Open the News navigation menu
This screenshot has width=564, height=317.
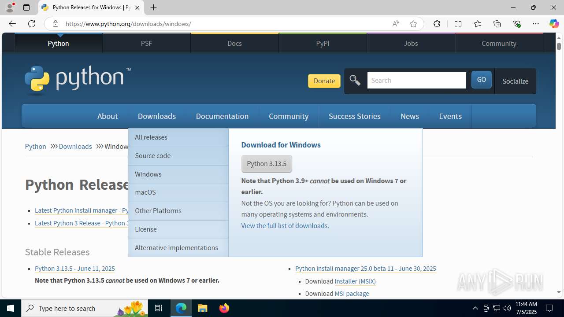410,116
